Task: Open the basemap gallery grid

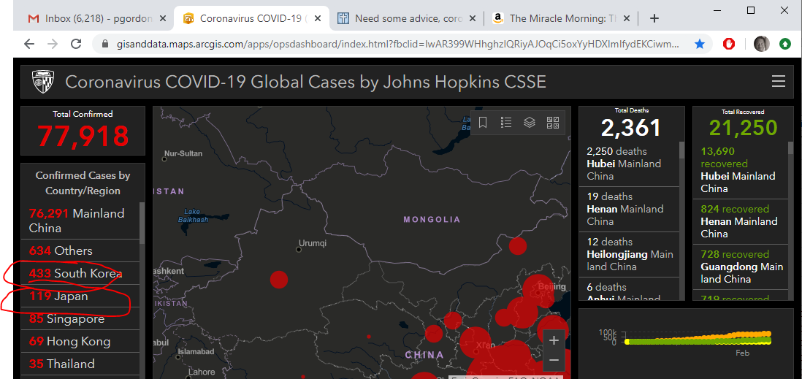Action: click(553, 122)
